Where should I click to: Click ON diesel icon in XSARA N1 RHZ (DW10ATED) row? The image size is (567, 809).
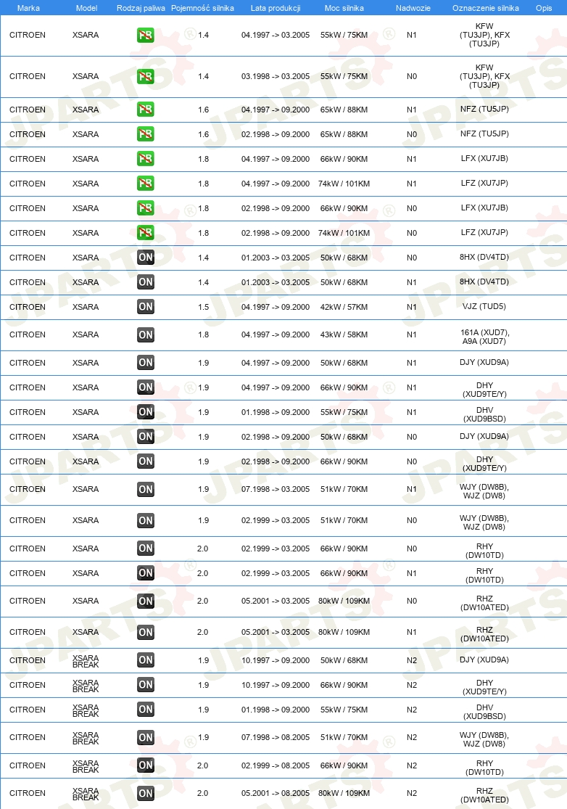(x=145, y=632)
